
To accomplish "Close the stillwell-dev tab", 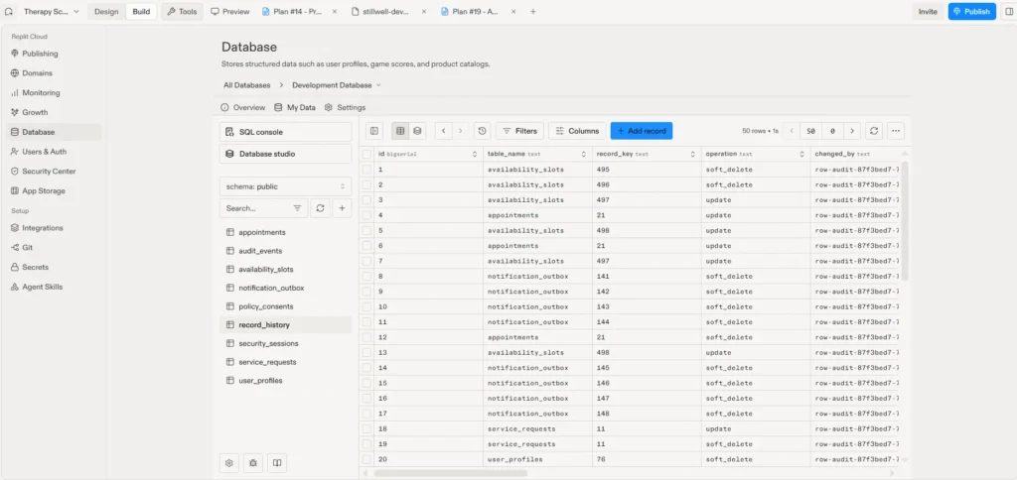I will pyautogui.click(x=423, y=12).
